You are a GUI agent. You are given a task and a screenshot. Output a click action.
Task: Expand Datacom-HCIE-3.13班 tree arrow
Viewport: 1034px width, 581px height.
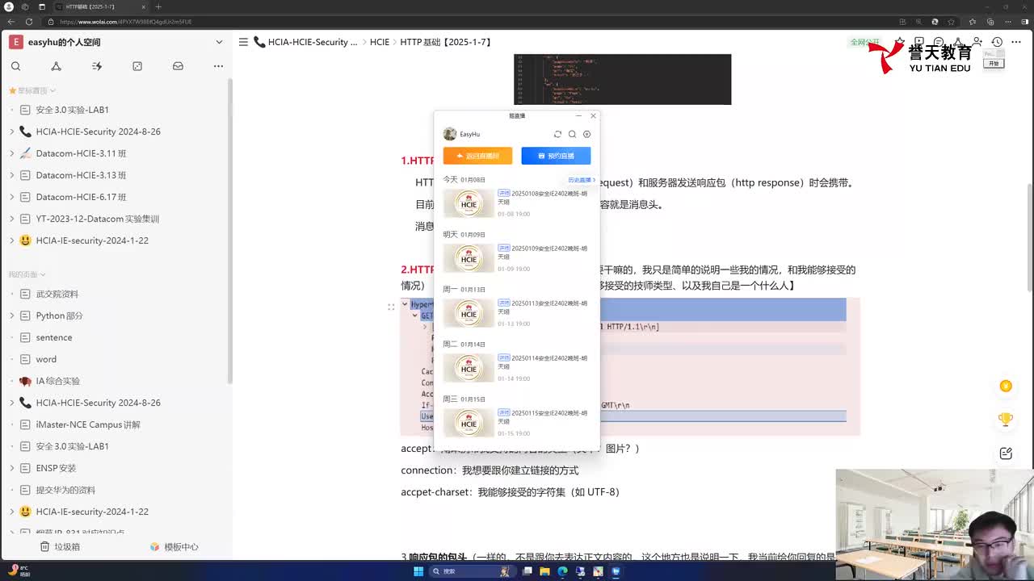pos(11,175)
